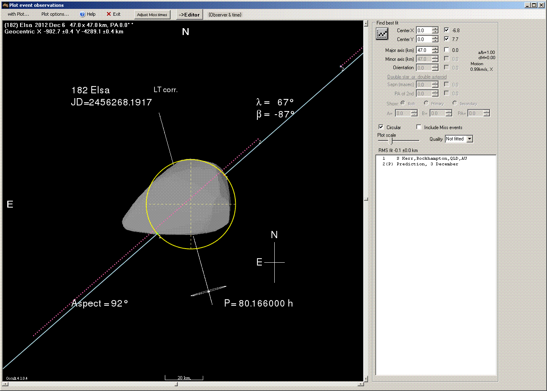The width and height of the screenshot is (547, 391).
Task: Click the Orientation fit checkbox
Action: [x=446, y=68]
